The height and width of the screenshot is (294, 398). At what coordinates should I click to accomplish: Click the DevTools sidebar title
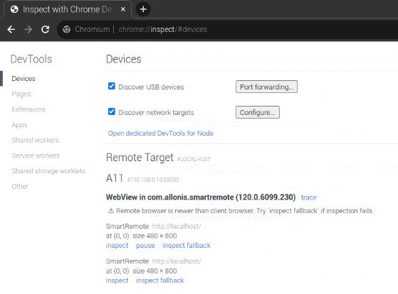pos(31,59)
